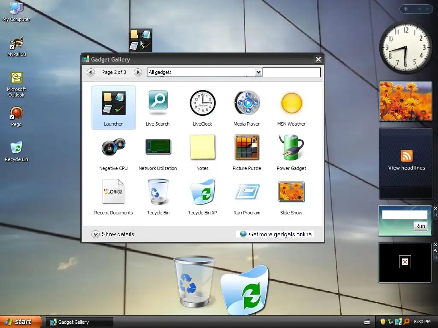Click the green arrow hardware tray icon
The height and width of the screenshot is (328, 438).
[x=391, y=322]
